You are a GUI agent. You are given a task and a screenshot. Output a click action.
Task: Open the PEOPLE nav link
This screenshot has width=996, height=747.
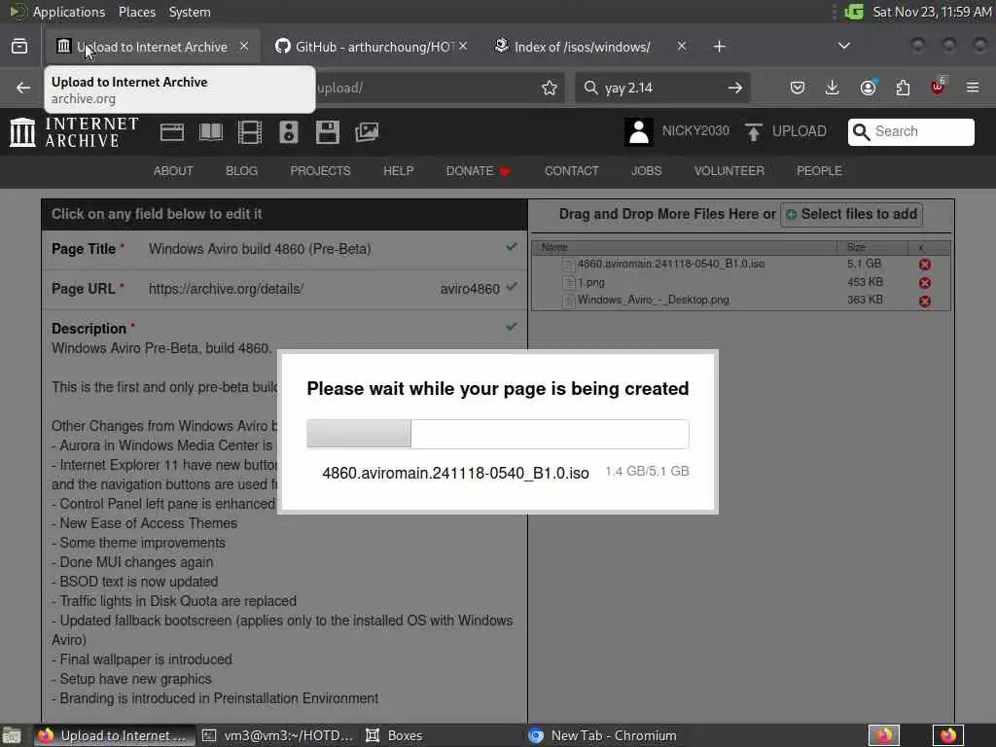pos(819,171)
